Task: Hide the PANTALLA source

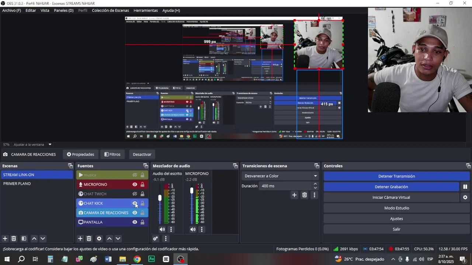Action: click(135, 222)
